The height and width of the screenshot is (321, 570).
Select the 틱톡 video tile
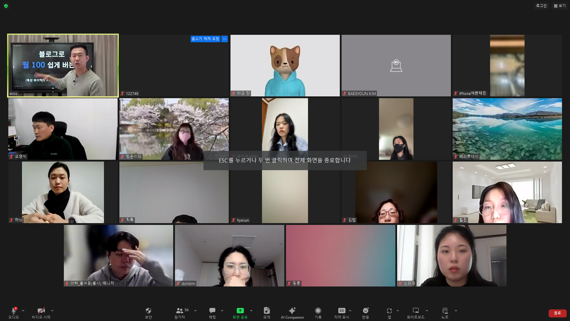click(174, 192)
